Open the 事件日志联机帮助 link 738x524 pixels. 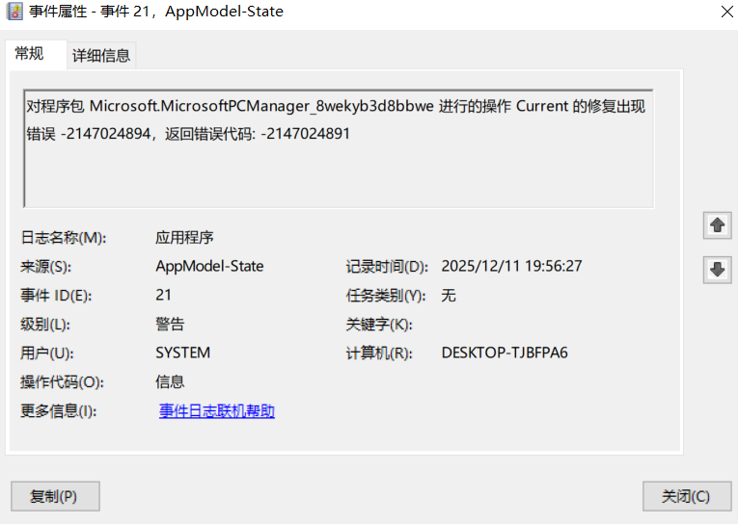(217, 411)
